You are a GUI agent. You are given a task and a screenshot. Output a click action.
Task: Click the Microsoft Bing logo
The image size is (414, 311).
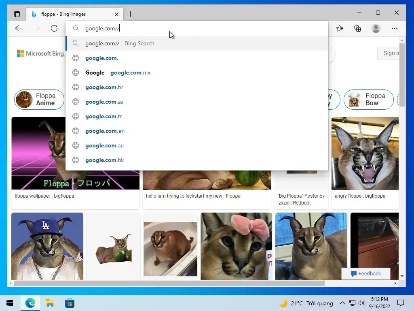(x=40, y=53)
